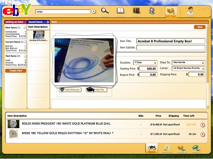
Task: Click the Starting Price input field
Action: (148, 68)
